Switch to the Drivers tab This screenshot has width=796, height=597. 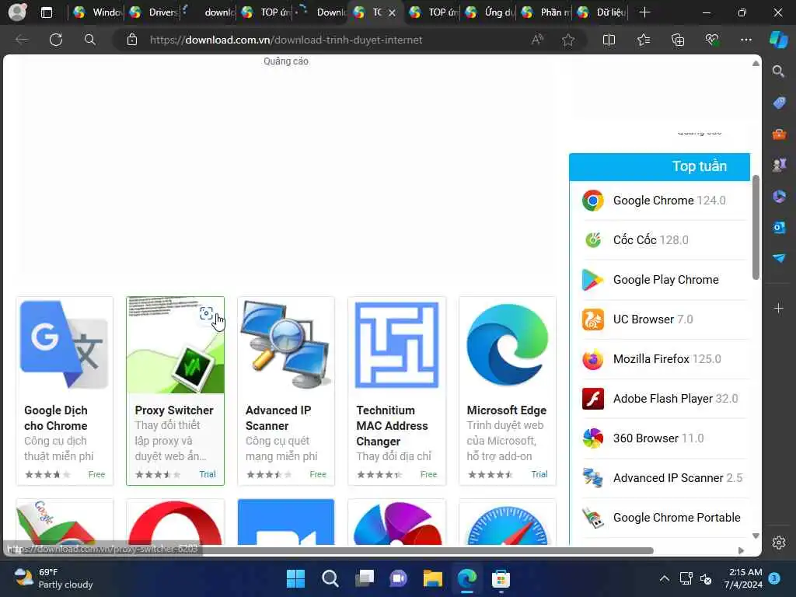coord(152,12)
